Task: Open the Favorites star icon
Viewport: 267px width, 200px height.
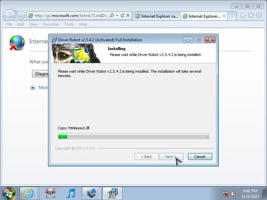Action: (251, 15)
